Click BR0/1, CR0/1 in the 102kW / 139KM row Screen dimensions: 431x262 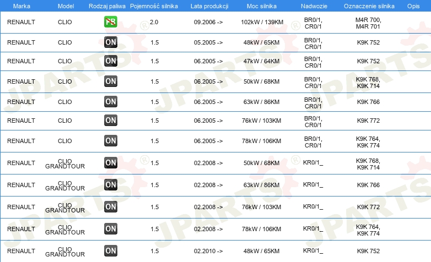click(313, 23)
